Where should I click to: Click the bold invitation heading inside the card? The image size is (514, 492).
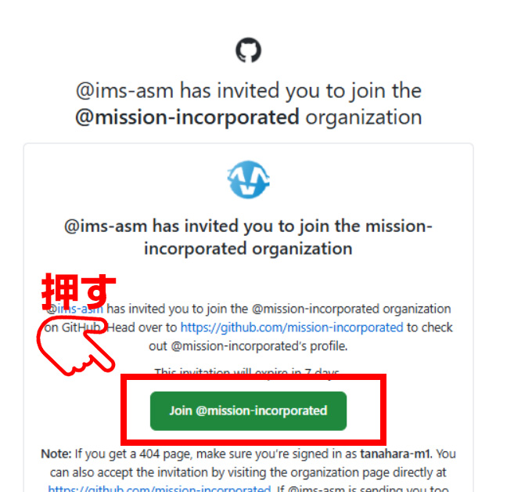(248, 237)
